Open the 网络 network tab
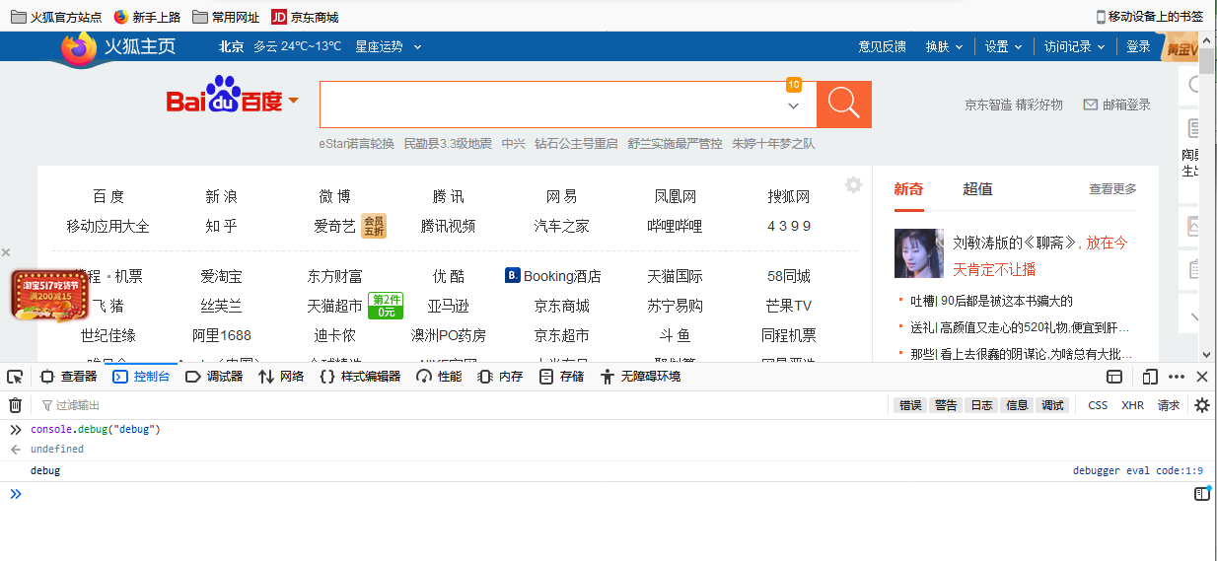The image size is (1217, 561). point(281,377)
